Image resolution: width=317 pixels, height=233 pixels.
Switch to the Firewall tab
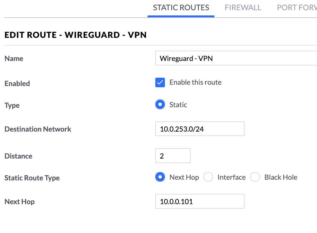point(243,8)
